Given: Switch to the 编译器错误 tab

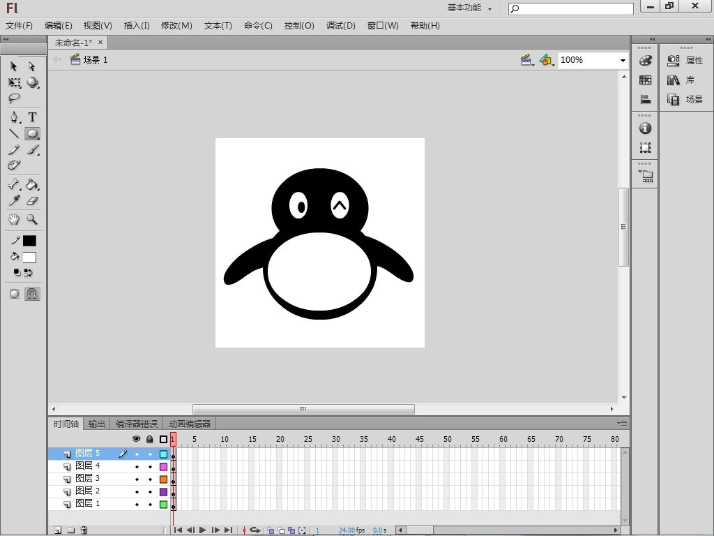Looking at the screenshot, I should [136, 424].
